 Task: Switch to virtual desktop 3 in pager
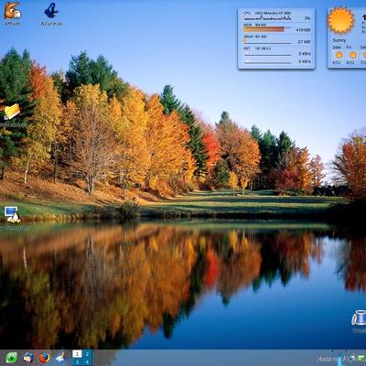click(x=77, y=362)
